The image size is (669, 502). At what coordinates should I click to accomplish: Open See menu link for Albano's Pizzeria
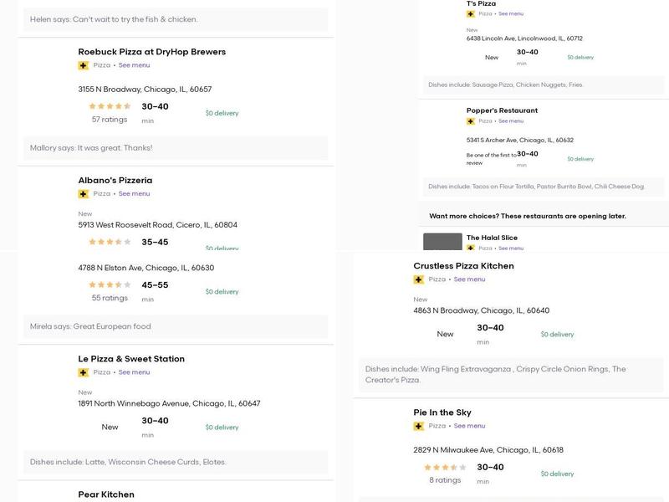(x=134, y=194)
